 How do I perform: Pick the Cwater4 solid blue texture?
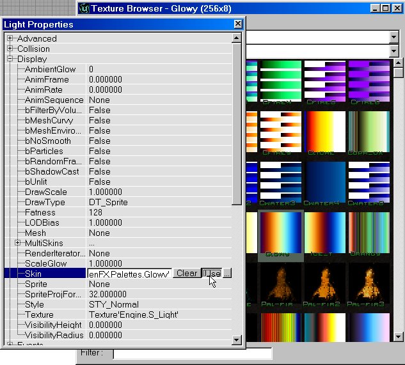click(x=324, y=182)
